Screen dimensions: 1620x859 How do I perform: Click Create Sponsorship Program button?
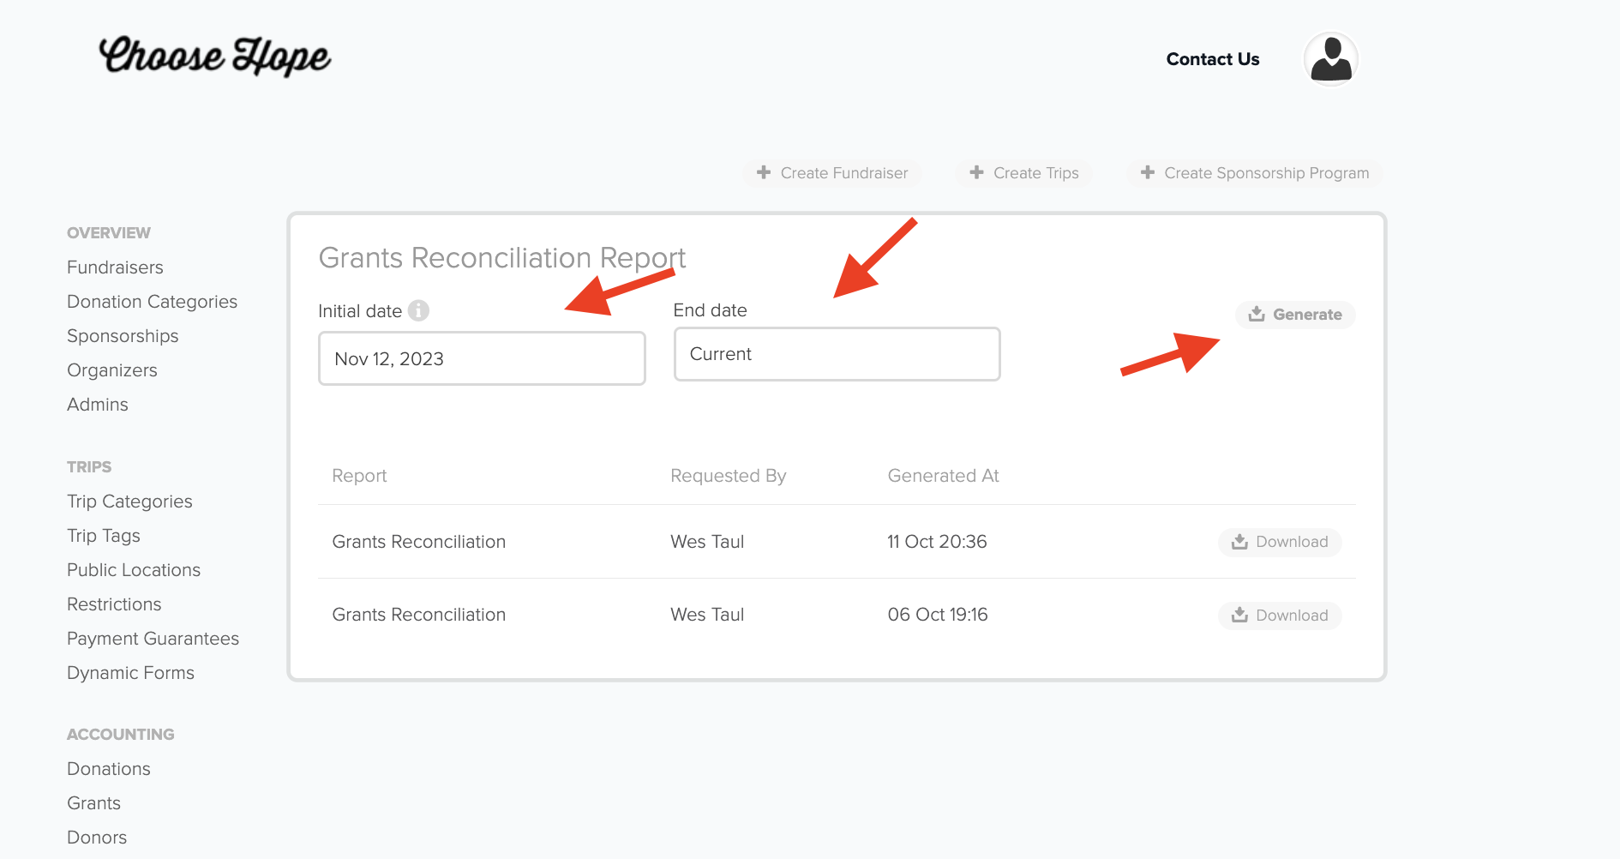(x=1255, y=173)
